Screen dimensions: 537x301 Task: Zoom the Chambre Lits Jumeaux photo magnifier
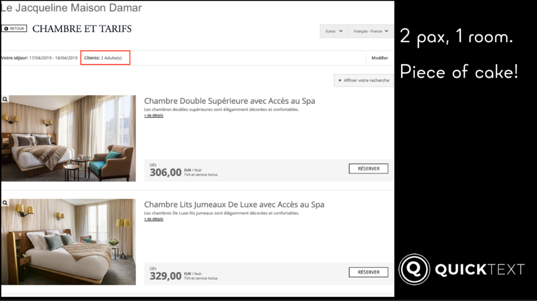(x=5, y=203)
